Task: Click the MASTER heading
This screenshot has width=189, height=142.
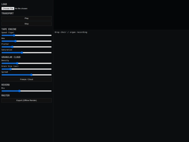Action: 5,95
